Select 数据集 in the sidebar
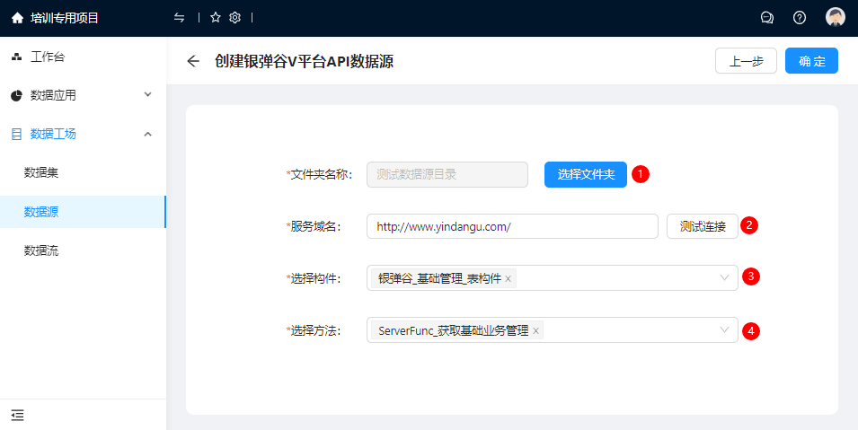This screenshot has width=858, height=430. tap(41, 172)
